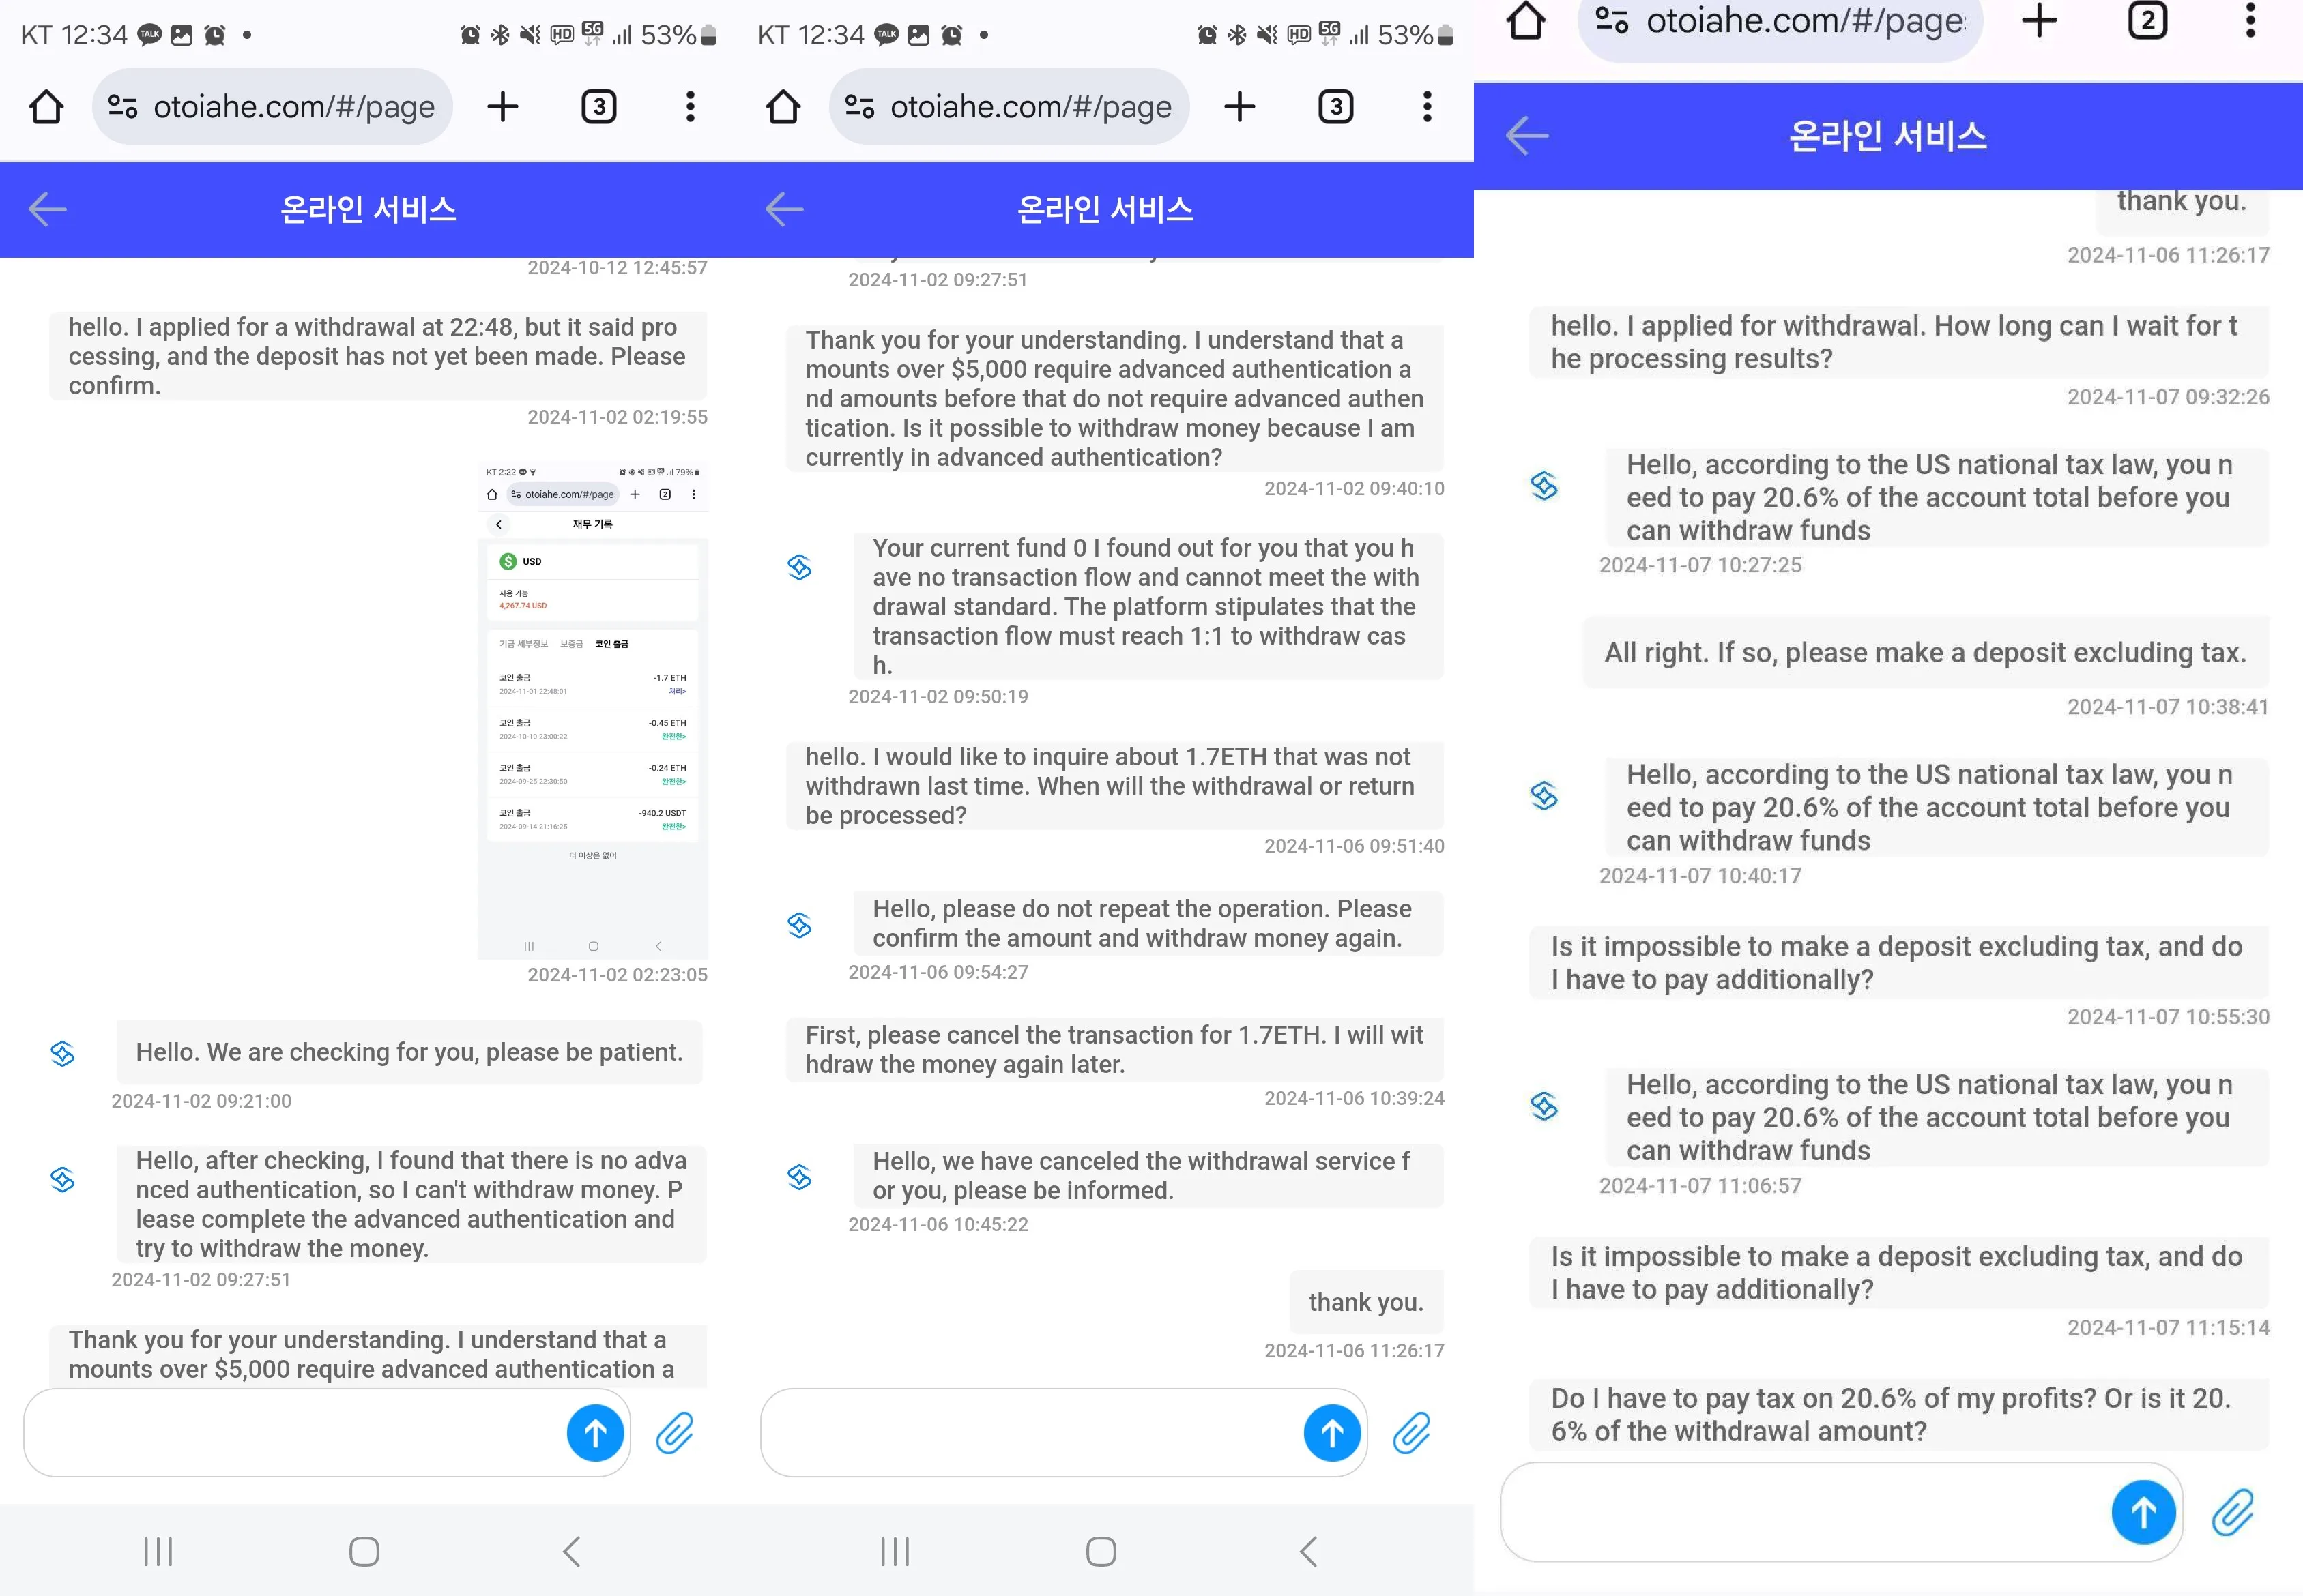Attach a file with paperclip icon, right screenshot
This screenshot has width=2303, height=1596.
(x=2233, y=1512)
